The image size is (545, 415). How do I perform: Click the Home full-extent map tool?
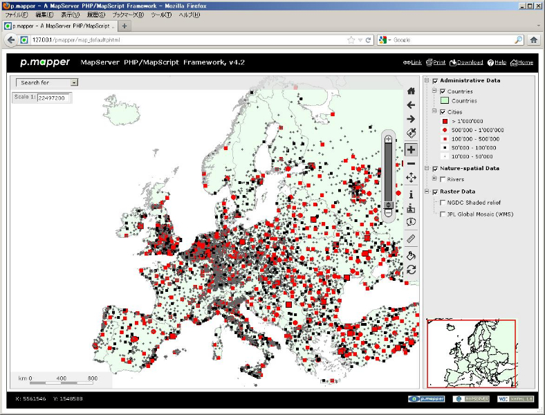(x=411, y=91)
